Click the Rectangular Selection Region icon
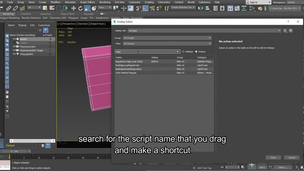Image resolution: width=304 pixels, height=171 pixels. point(58,8)
